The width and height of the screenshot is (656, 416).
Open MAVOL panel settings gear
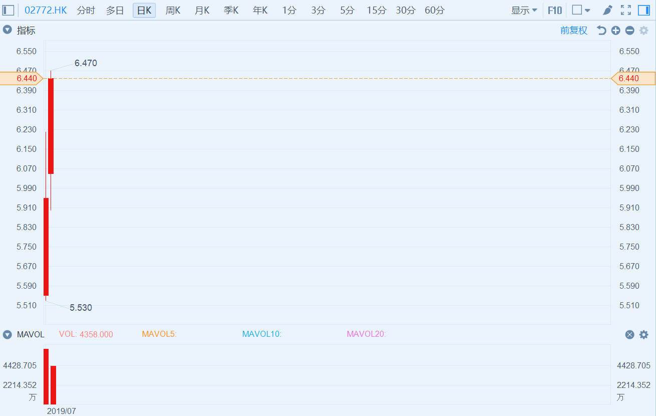[643, 334]
